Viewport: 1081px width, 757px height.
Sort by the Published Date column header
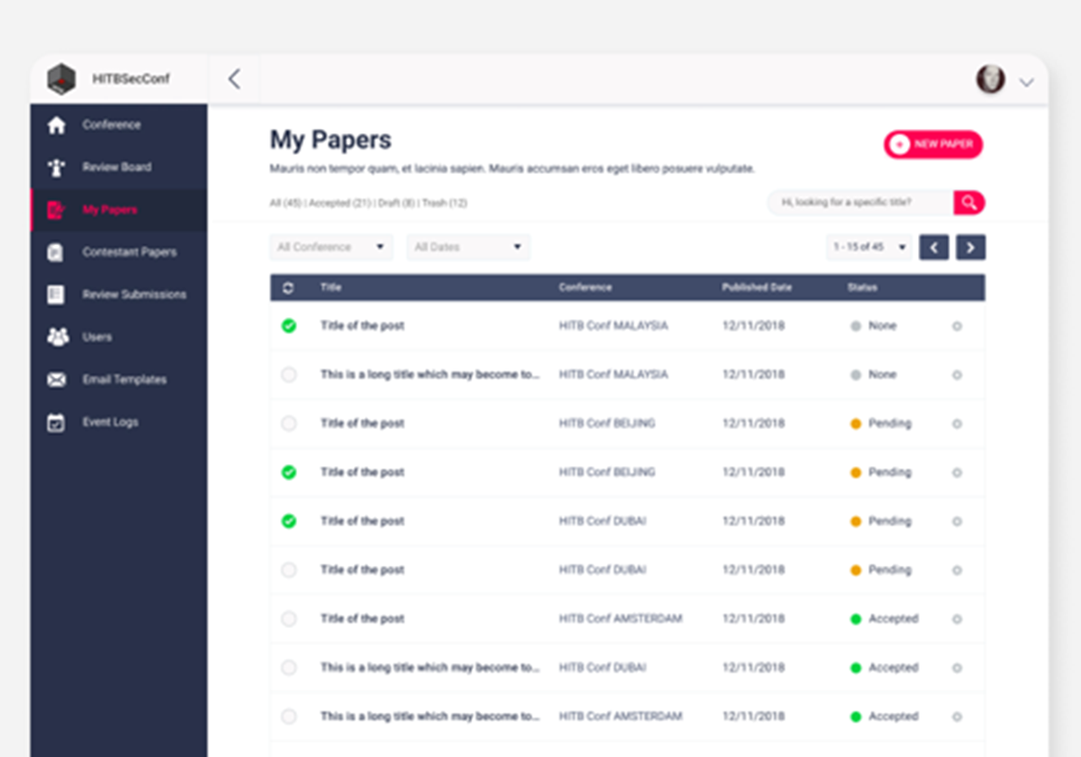click(757, 287)
